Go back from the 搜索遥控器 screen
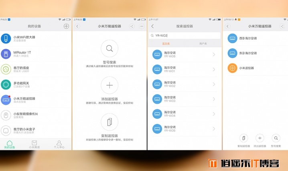This screenshot has width=288, height=171. [x=152, y=26]
